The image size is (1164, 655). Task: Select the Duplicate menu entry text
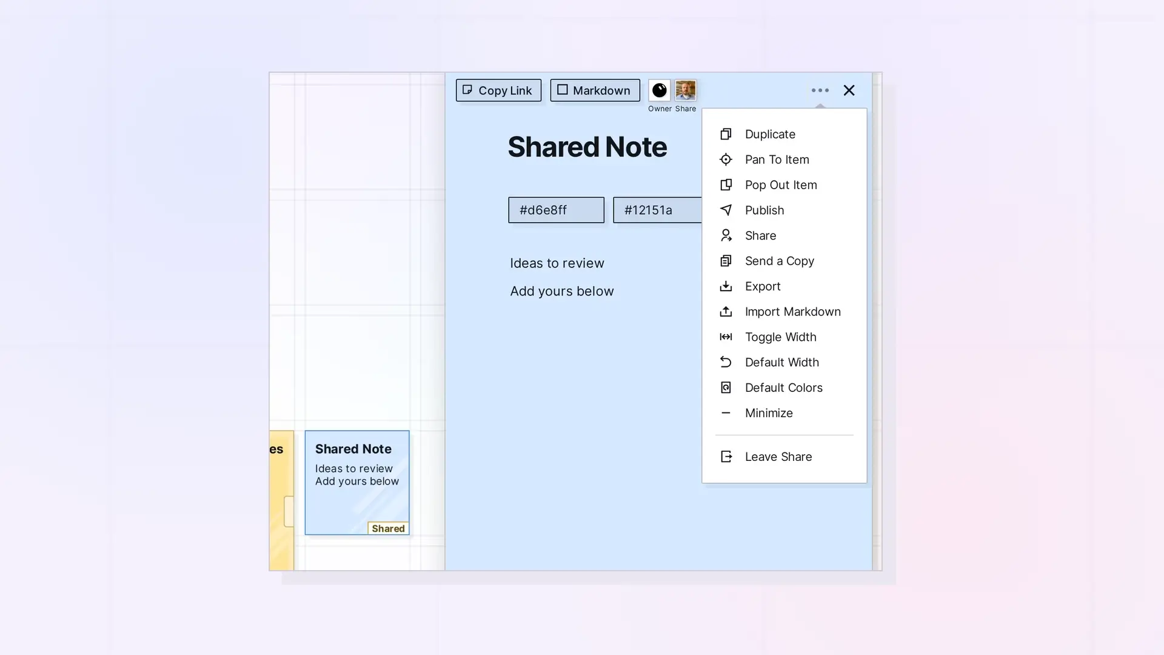[770, 134]
